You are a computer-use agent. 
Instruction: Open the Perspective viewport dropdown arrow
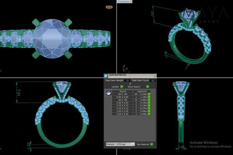(131, 2)
